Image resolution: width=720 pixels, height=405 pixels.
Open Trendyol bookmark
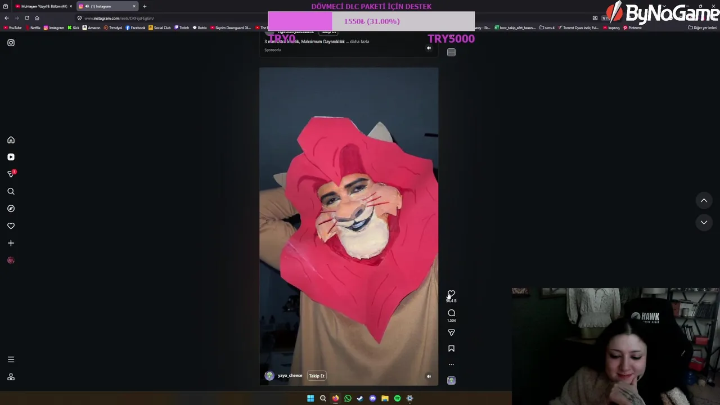tap(113, 28)
